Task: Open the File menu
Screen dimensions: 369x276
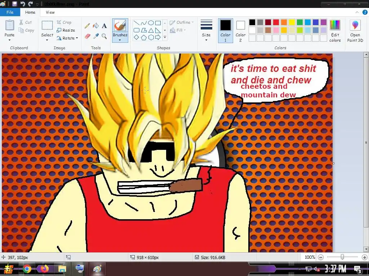Action: tap(10, 12)
